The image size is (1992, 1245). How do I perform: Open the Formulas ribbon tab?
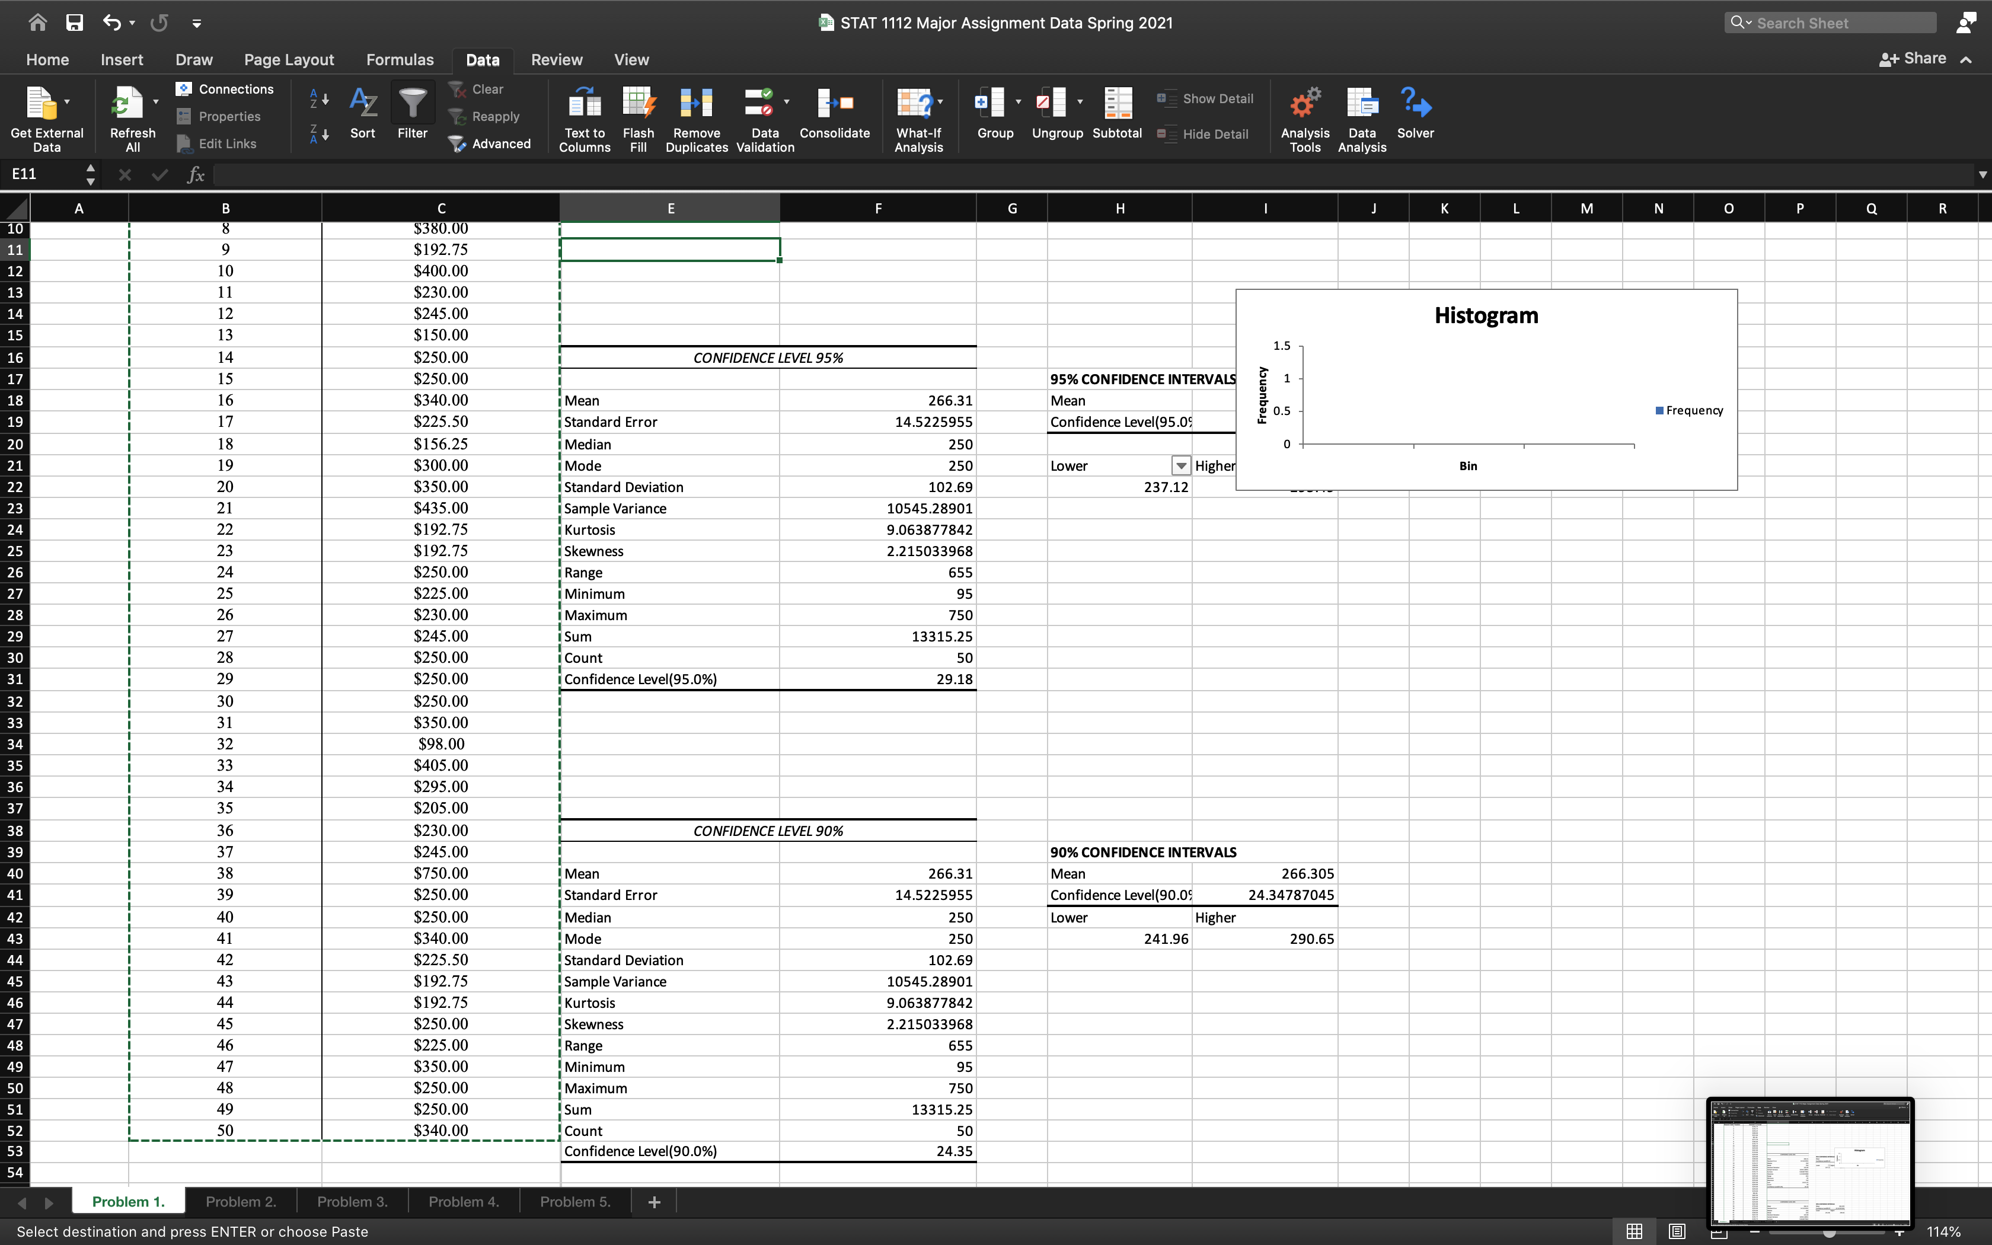(x=399, y=59)
